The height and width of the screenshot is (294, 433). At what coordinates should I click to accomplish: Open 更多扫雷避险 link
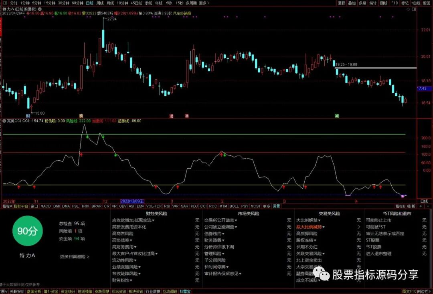click(x=75, y=256)
